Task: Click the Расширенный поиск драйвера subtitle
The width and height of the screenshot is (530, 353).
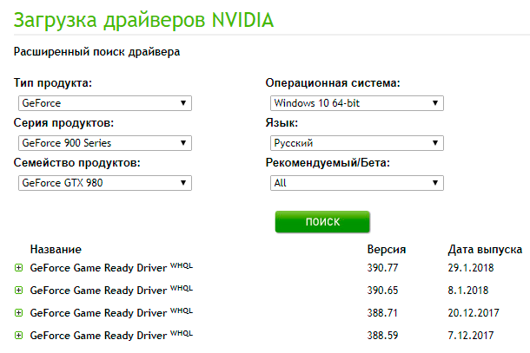Action: click(x=96, y=52)
